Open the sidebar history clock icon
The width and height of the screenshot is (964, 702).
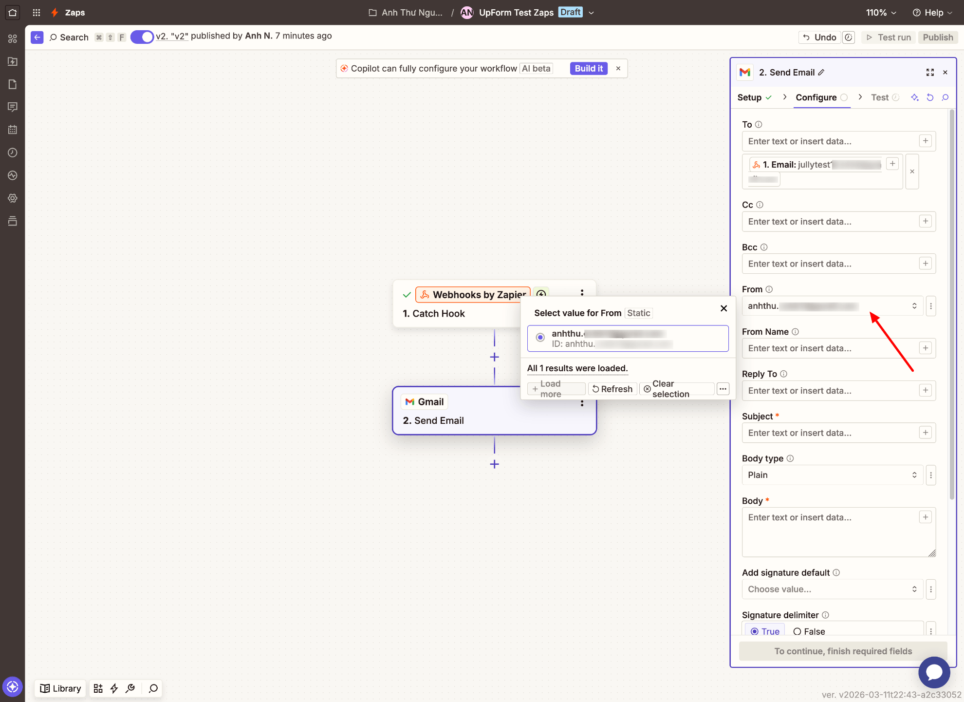click(x=13, y=152)
